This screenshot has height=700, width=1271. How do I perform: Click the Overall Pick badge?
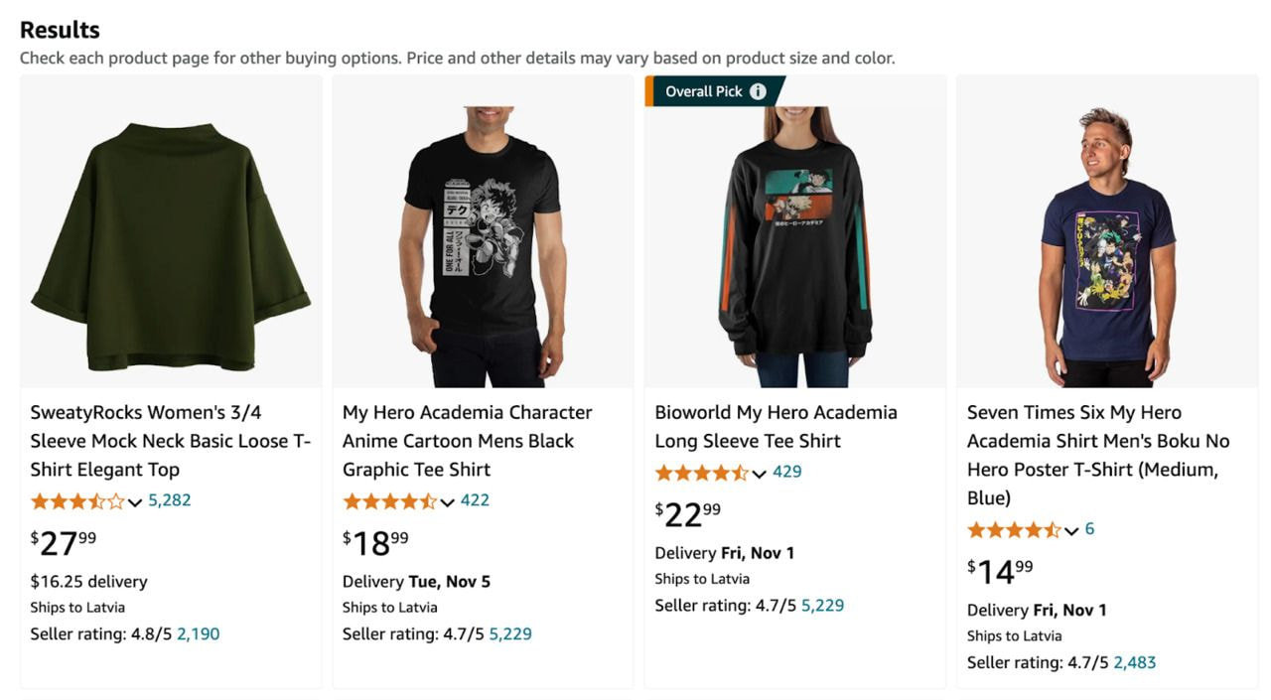(x=704, y=91)
